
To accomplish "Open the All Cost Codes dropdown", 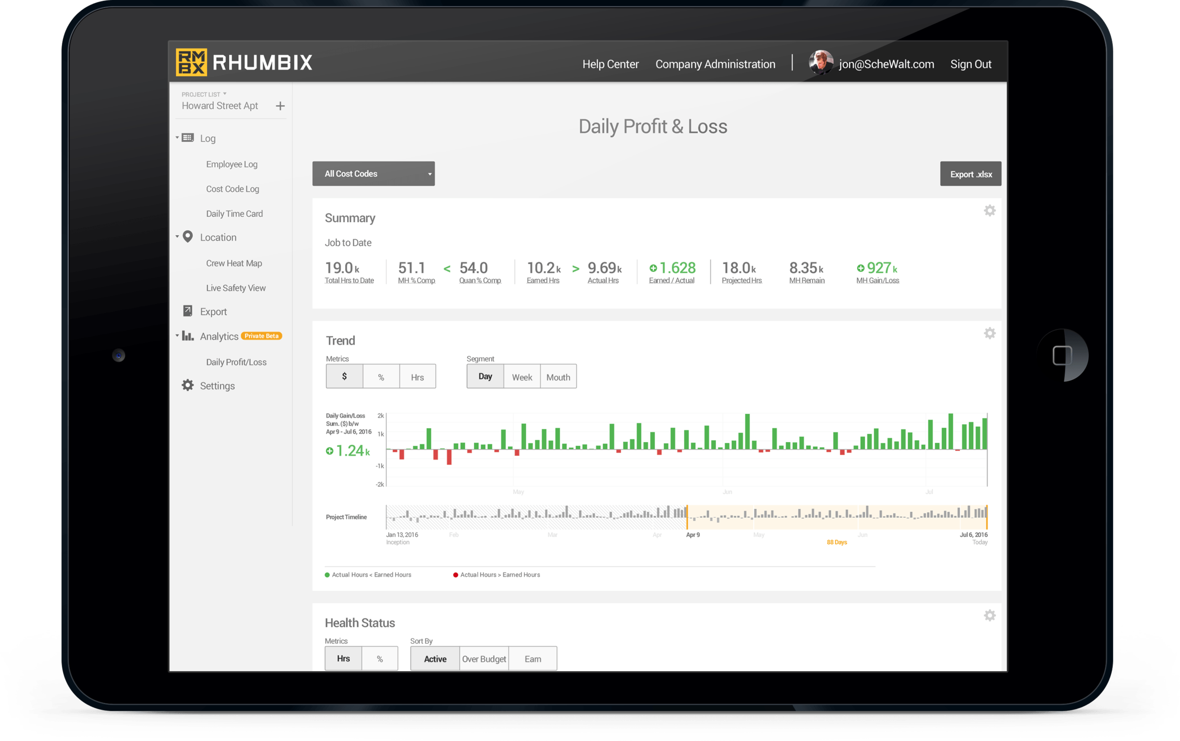I will 373,174.
